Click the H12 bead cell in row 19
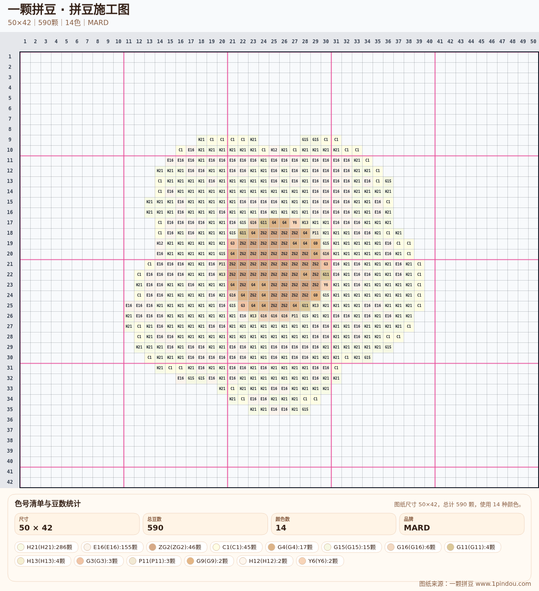This screenshot has height=591, width=539. [x=160, y=243]
